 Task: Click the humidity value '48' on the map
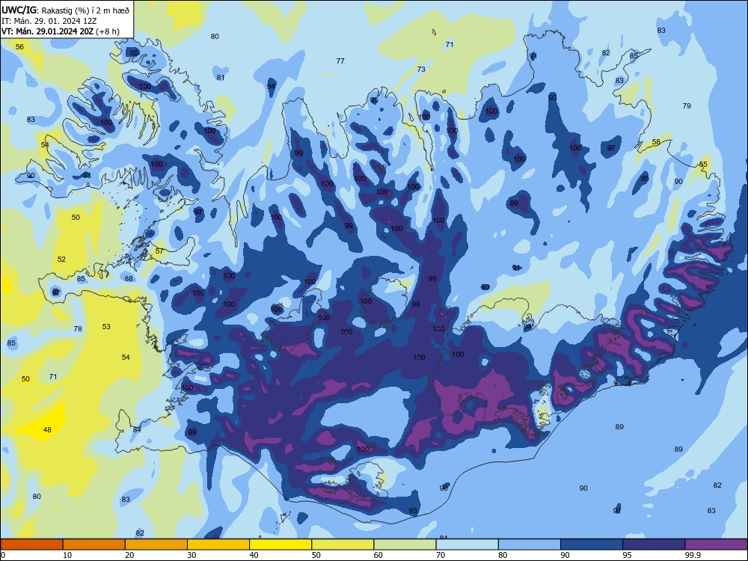point(47,430)
